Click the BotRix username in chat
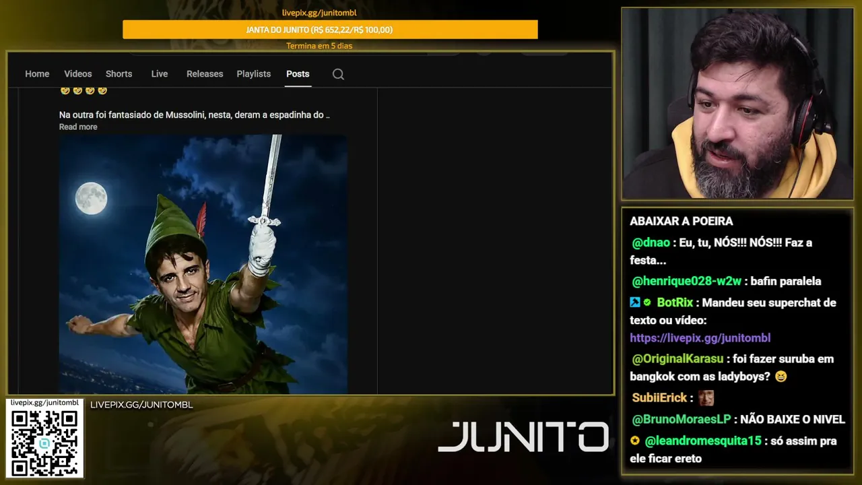Screen dimensions: 862x485 tap(675, 303)
